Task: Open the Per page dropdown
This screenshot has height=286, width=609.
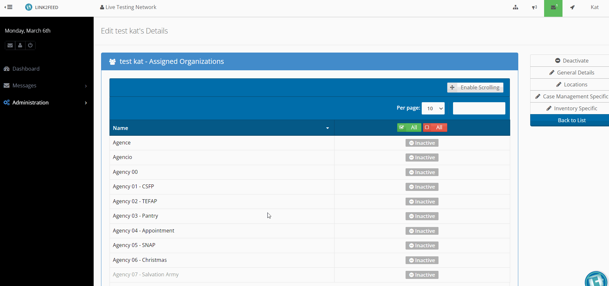Action: [x=433, y=108]
